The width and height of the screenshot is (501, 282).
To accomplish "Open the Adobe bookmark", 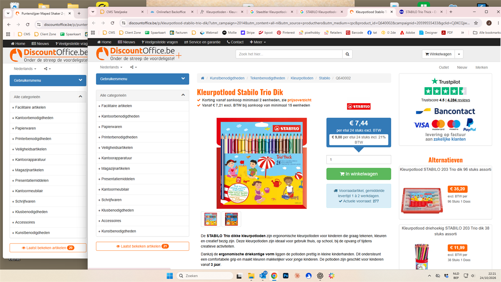I will pos(407,33).
